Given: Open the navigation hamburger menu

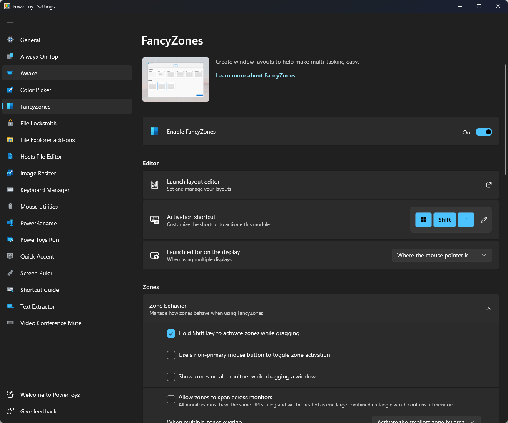Looking at the screenshot, I should pyautogui.click(x=10, y=23).
